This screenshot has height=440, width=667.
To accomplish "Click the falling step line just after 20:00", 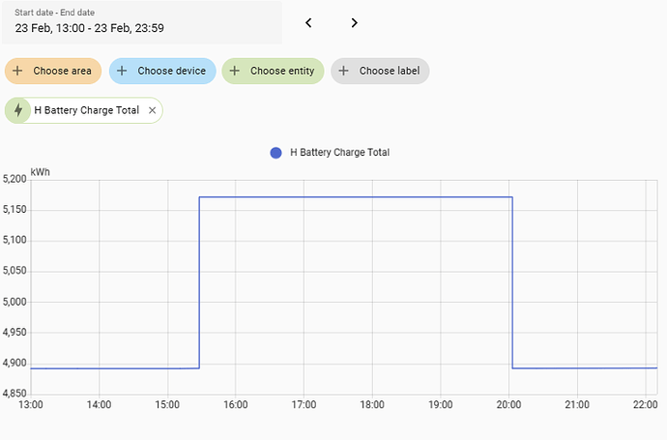I will [512, 282].
